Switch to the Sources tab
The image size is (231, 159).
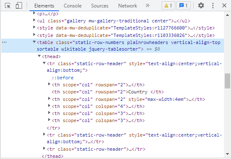[100, 6]
